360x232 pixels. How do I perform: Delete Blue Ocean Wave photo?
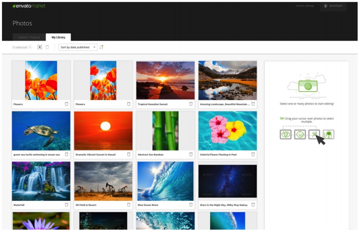pyautogui.click(x=191, y=205)
